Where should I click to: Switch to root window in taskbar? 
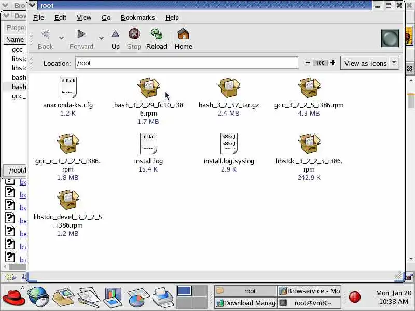point(245,291)
